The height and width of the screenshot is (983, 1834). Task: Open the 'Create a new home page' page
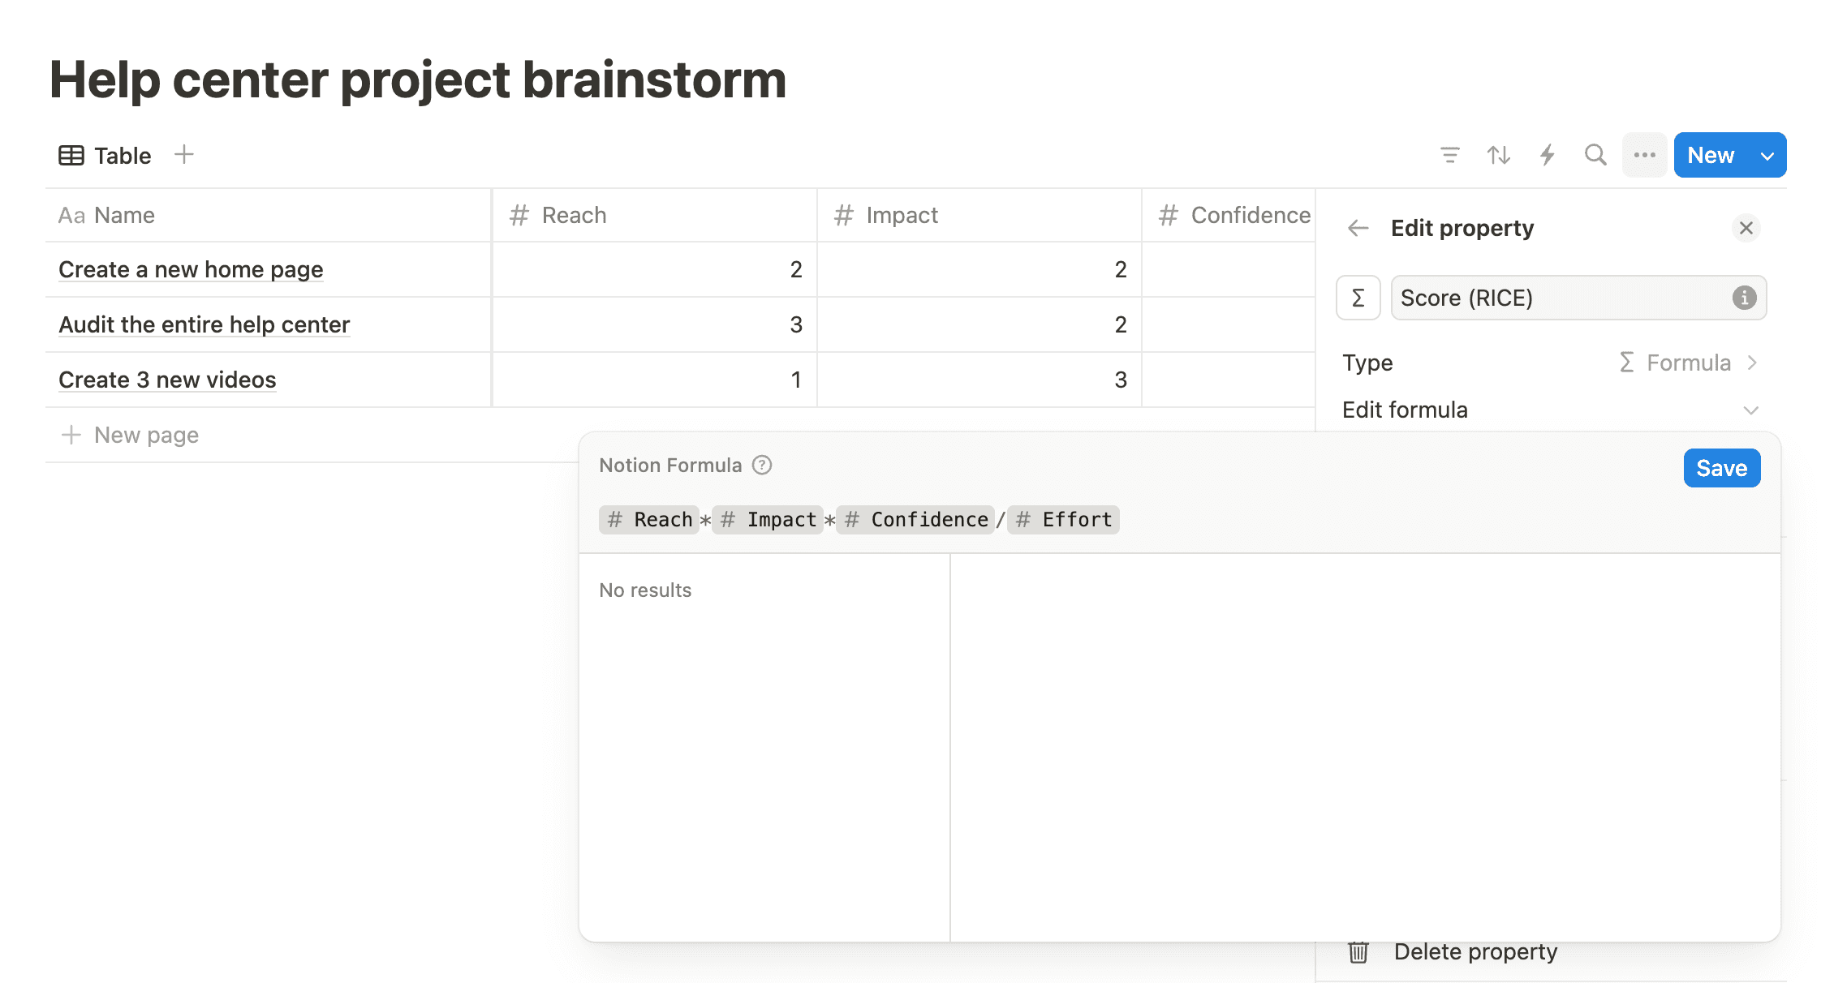tap(191, 269)
